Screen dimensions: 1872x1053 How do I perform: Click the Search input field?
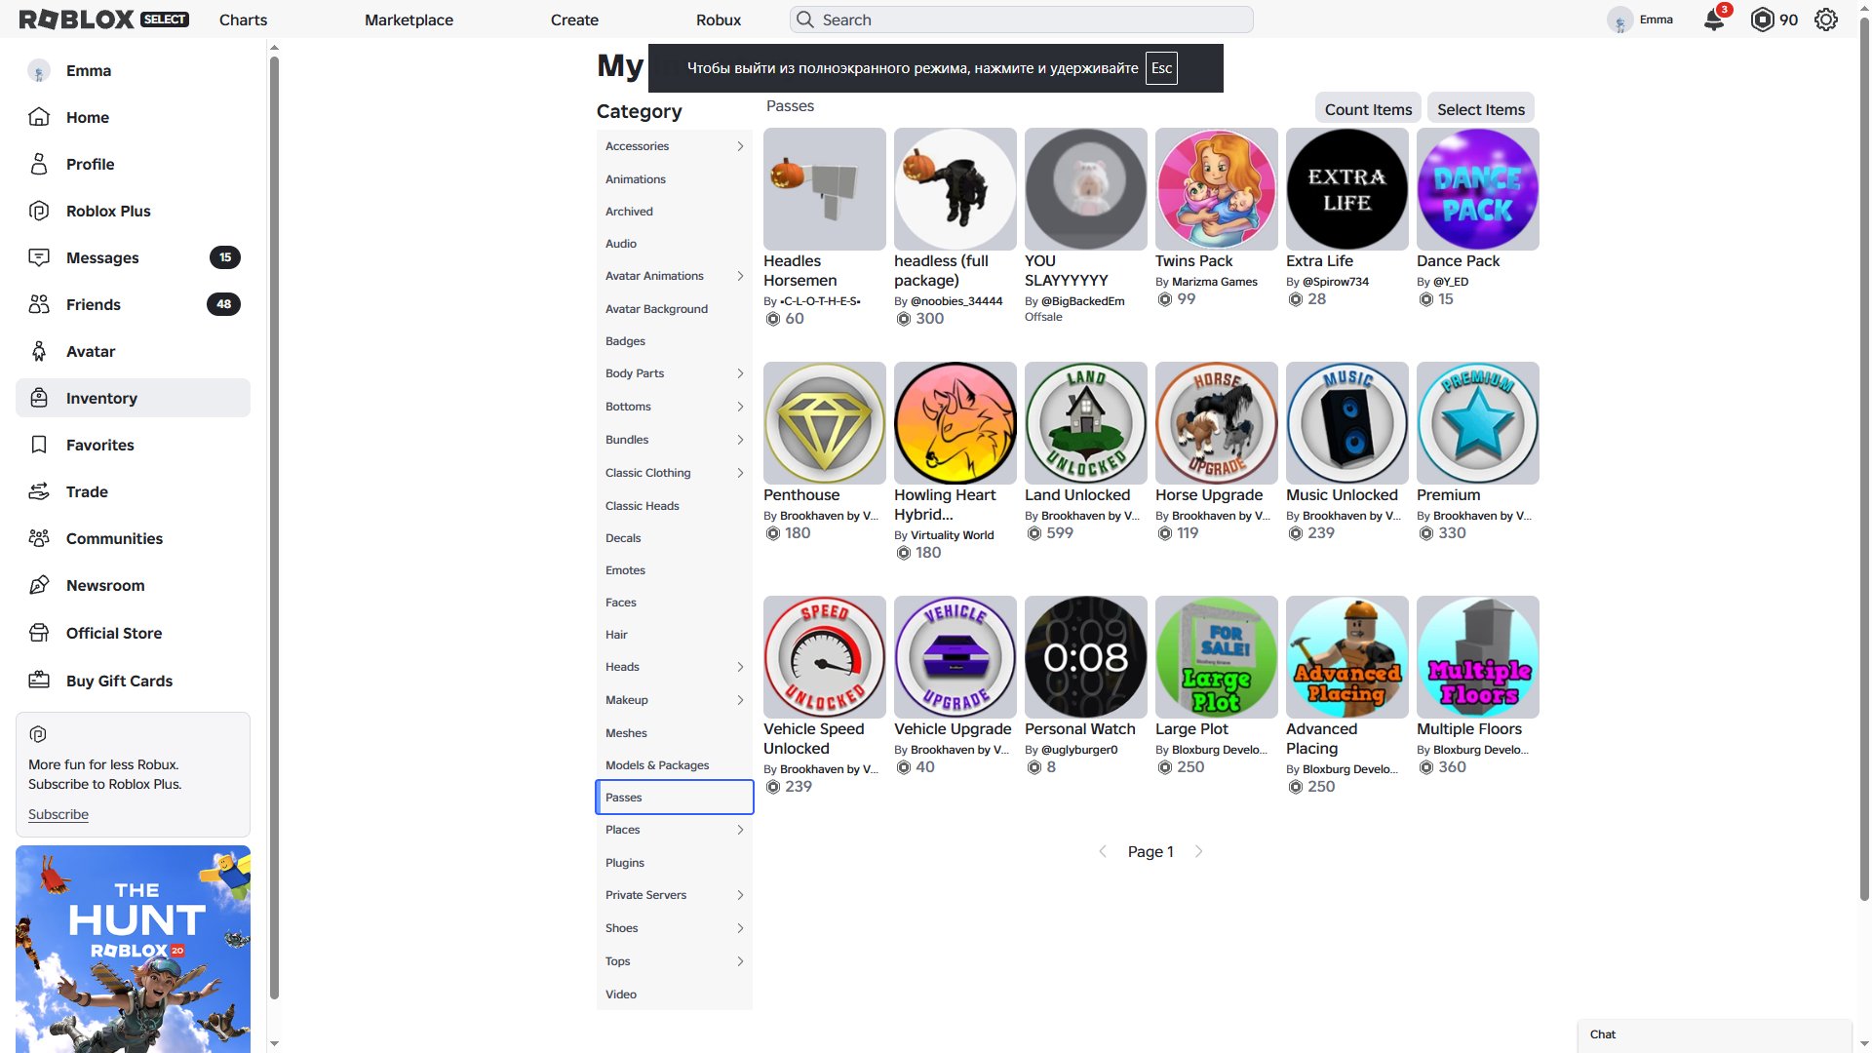point(1022,19)
